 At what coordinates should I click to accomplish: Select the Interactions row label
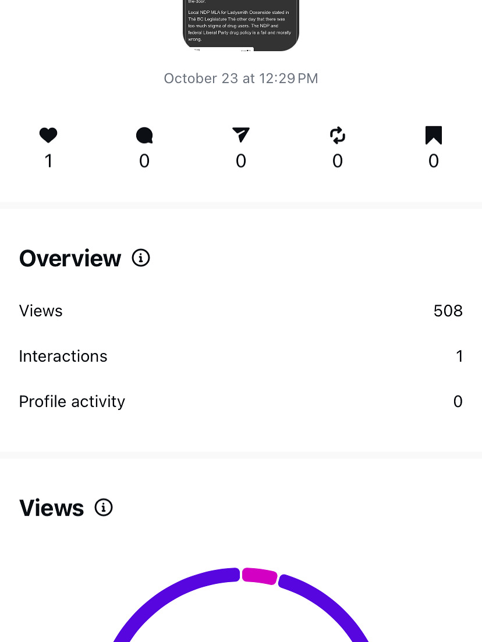pos(63,356)
